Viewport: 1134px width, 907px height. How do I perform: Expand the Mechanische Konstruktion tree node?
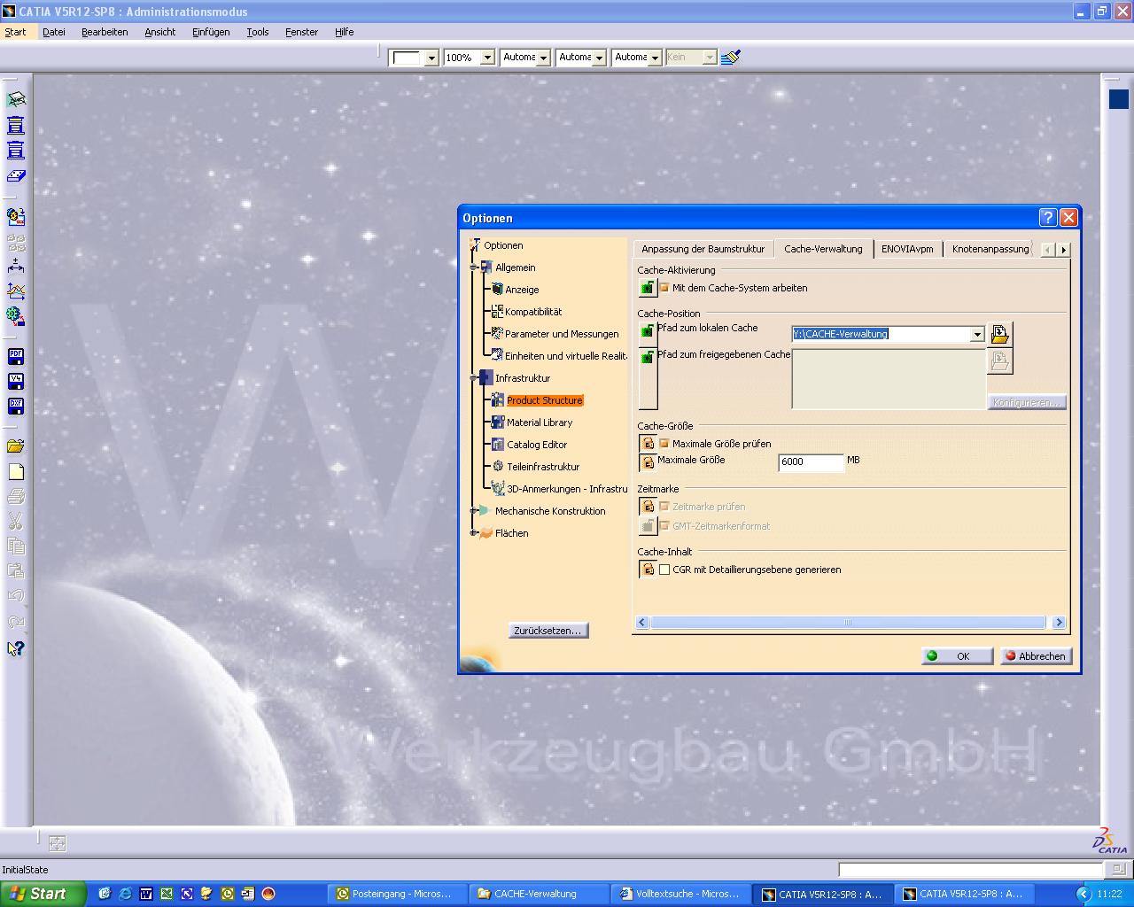point(474,511)
